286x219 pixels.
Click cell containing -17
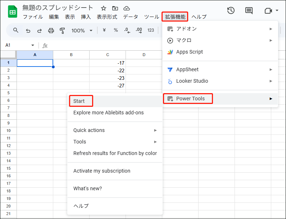[x=108, y=63]
